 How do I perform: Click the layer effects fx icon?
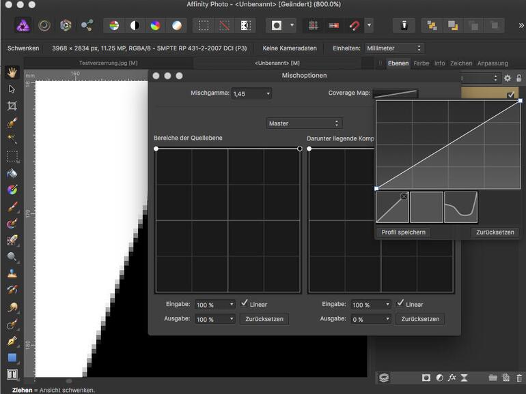pyautogui.click(x=452, y=377)
